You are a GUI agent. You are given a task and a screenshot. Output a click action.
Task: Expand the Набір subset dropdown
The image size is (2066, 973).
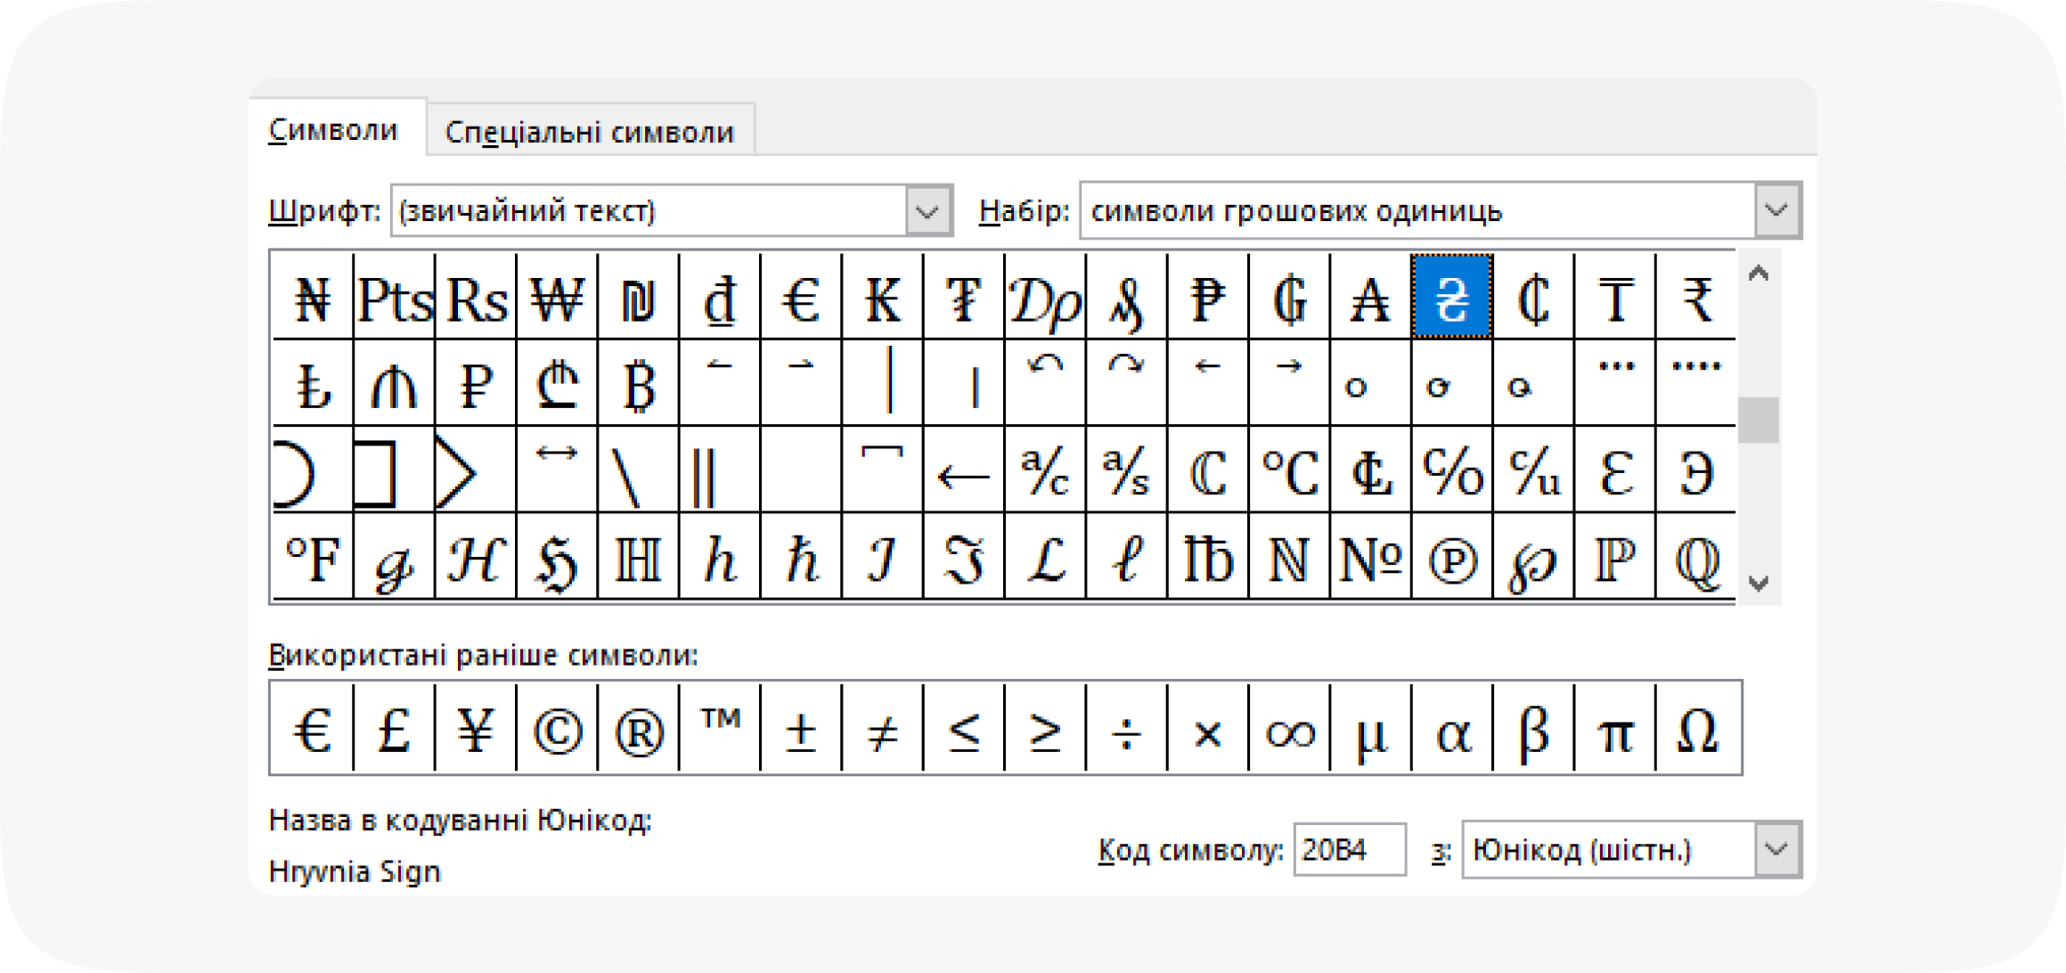(x=1776, y=211)
